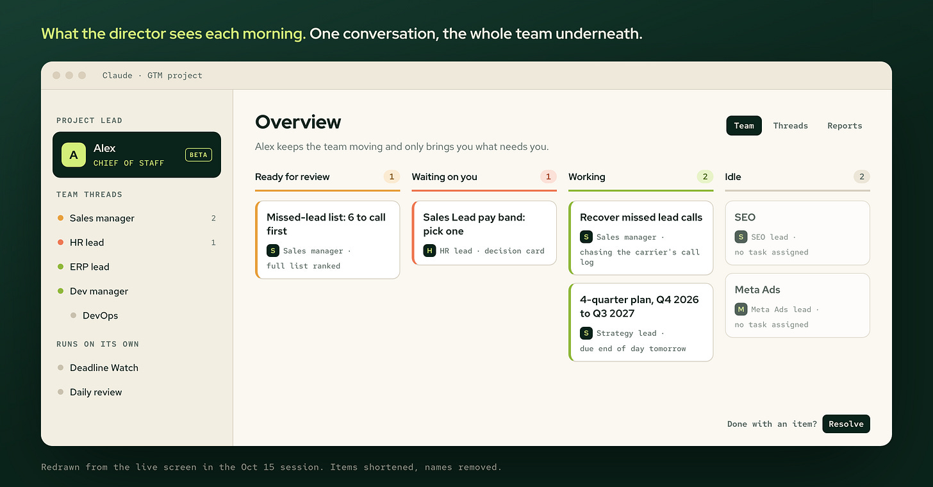Image resolution: width=933 pixels, height=487 pixels.
Task: Click the S avatar on Recover missed lead calls card
Action: coord(586,237)
